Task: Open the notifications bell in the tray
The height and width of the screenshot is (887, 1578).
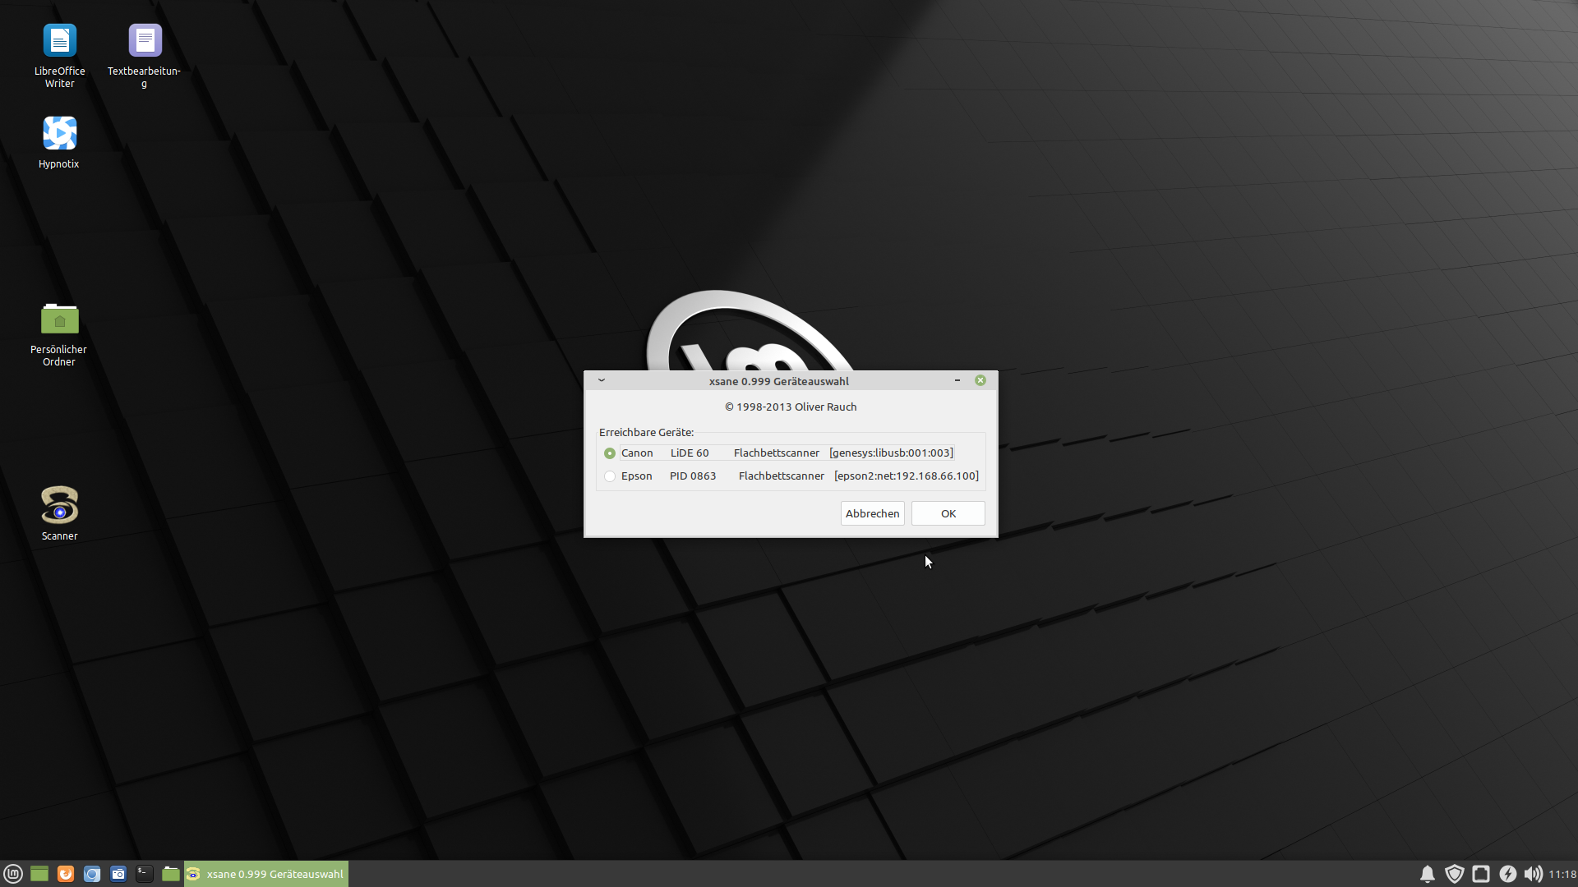Action: [1428, 874]
